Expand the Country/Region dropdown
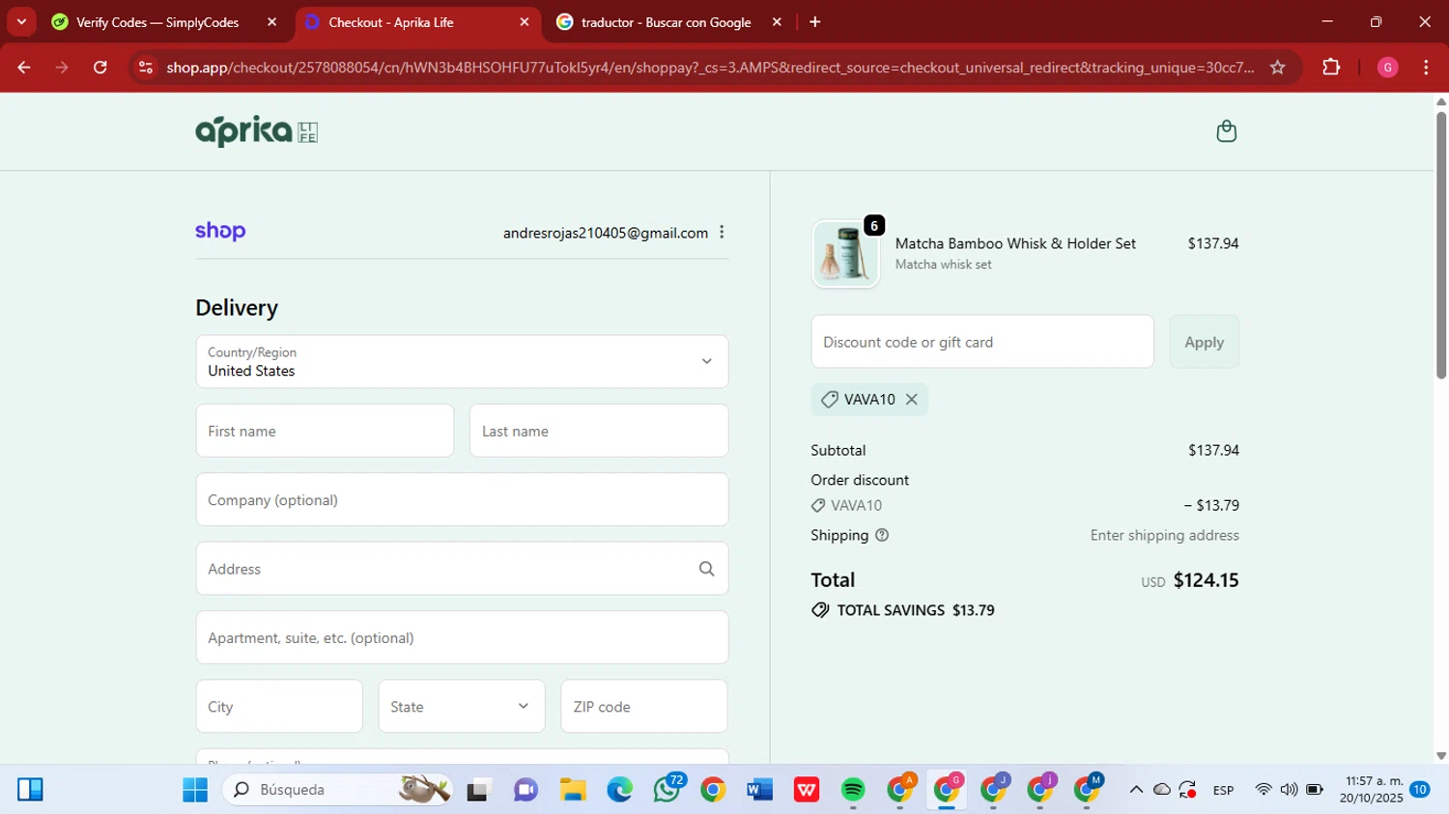This screenshot has height=814, width=1449. pyautogui.click(x=462, y=362)
